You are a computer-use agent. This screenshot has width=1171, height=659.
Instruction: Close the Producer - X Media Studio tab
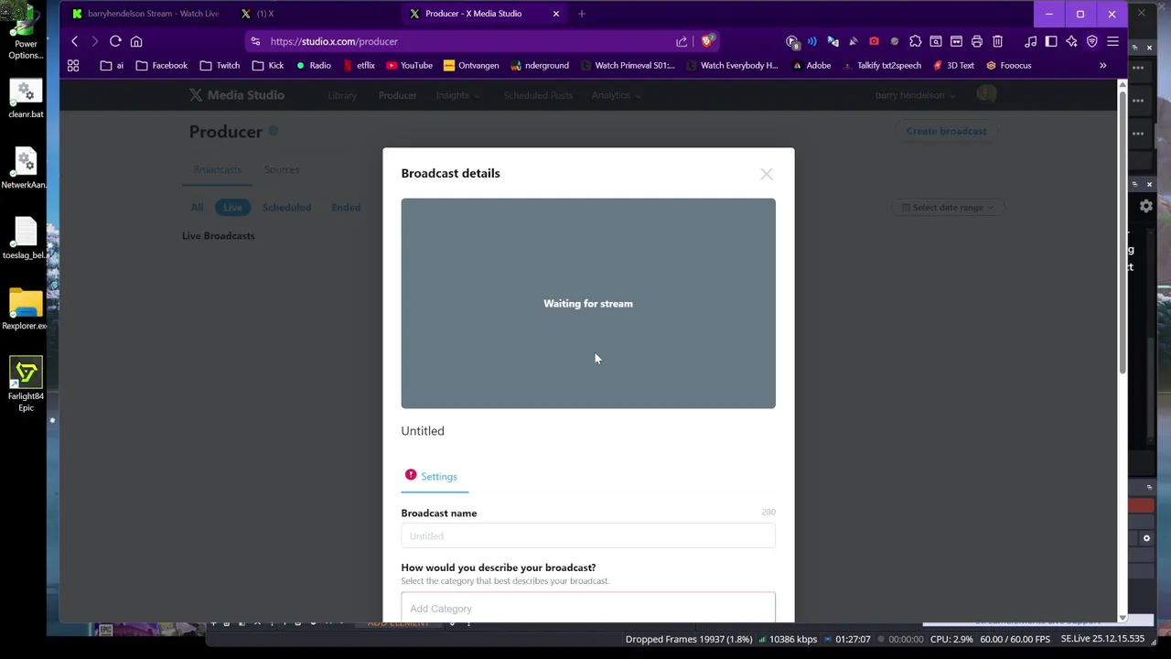point(555,14)
